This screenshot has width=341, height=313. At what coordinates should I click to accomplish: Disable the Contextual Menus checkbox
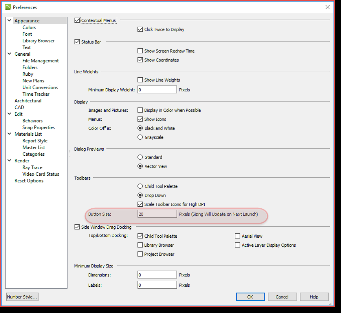pos(77,20)
